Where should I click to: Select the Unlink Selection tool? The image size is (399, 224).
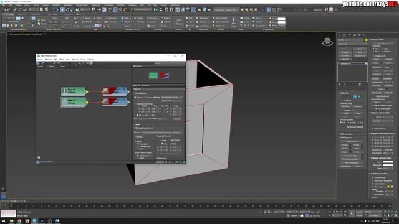click(19, 10)
